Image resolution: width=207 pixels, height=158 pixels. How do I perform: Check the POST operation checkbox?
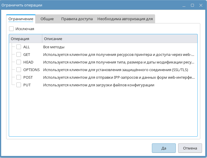pos(19,77)
